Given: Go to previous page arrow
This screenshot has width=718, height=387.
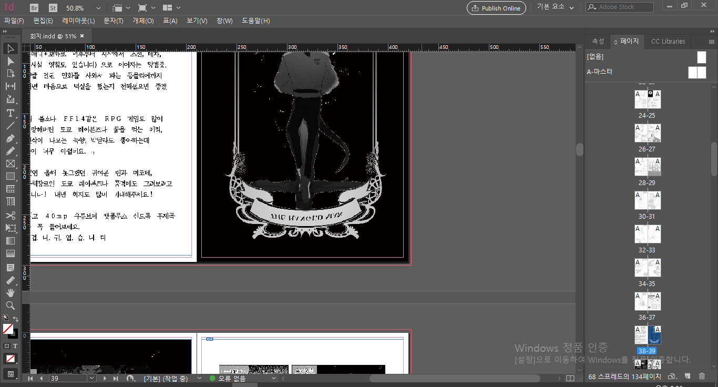Looking at the screenshot, I should click(x=41, y=378).
